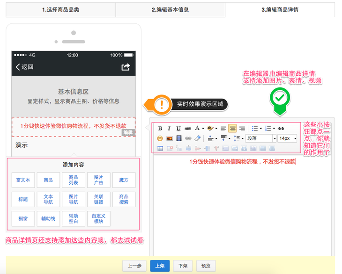342x274 pixels.
Task: Insert a blockquote
Action: pyautogui.click(x=281, y=129)
